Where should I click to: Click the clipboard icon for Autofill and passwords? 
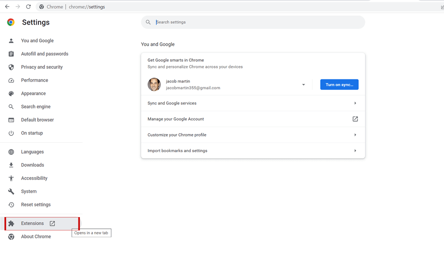(11, 54)
